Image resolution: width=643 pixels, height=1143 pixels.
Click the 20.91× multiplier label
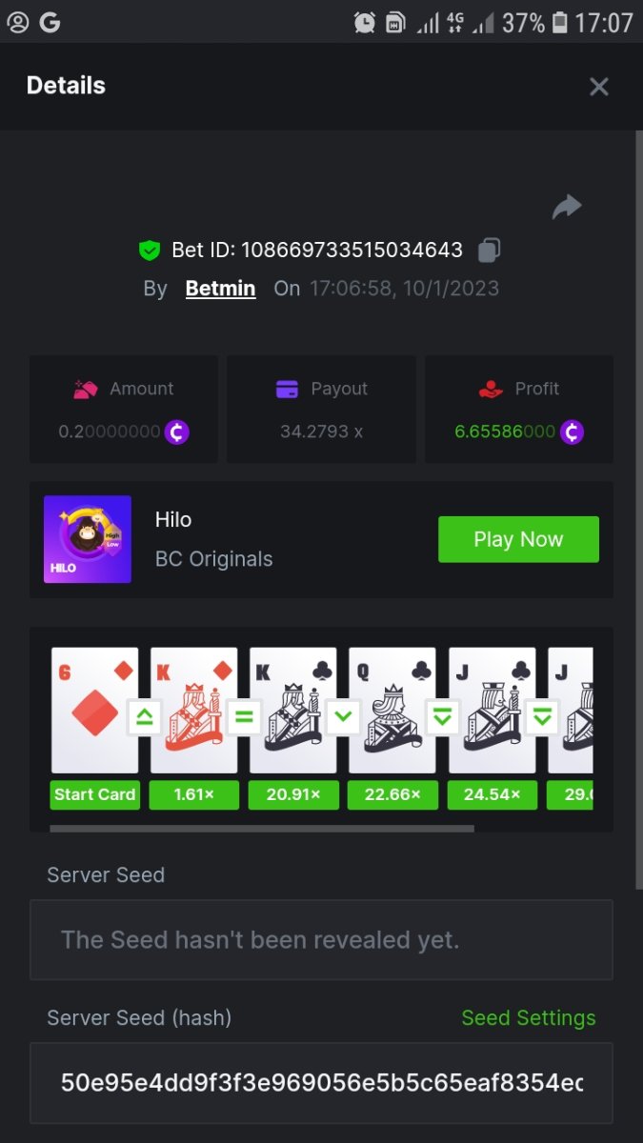(293, 794)
